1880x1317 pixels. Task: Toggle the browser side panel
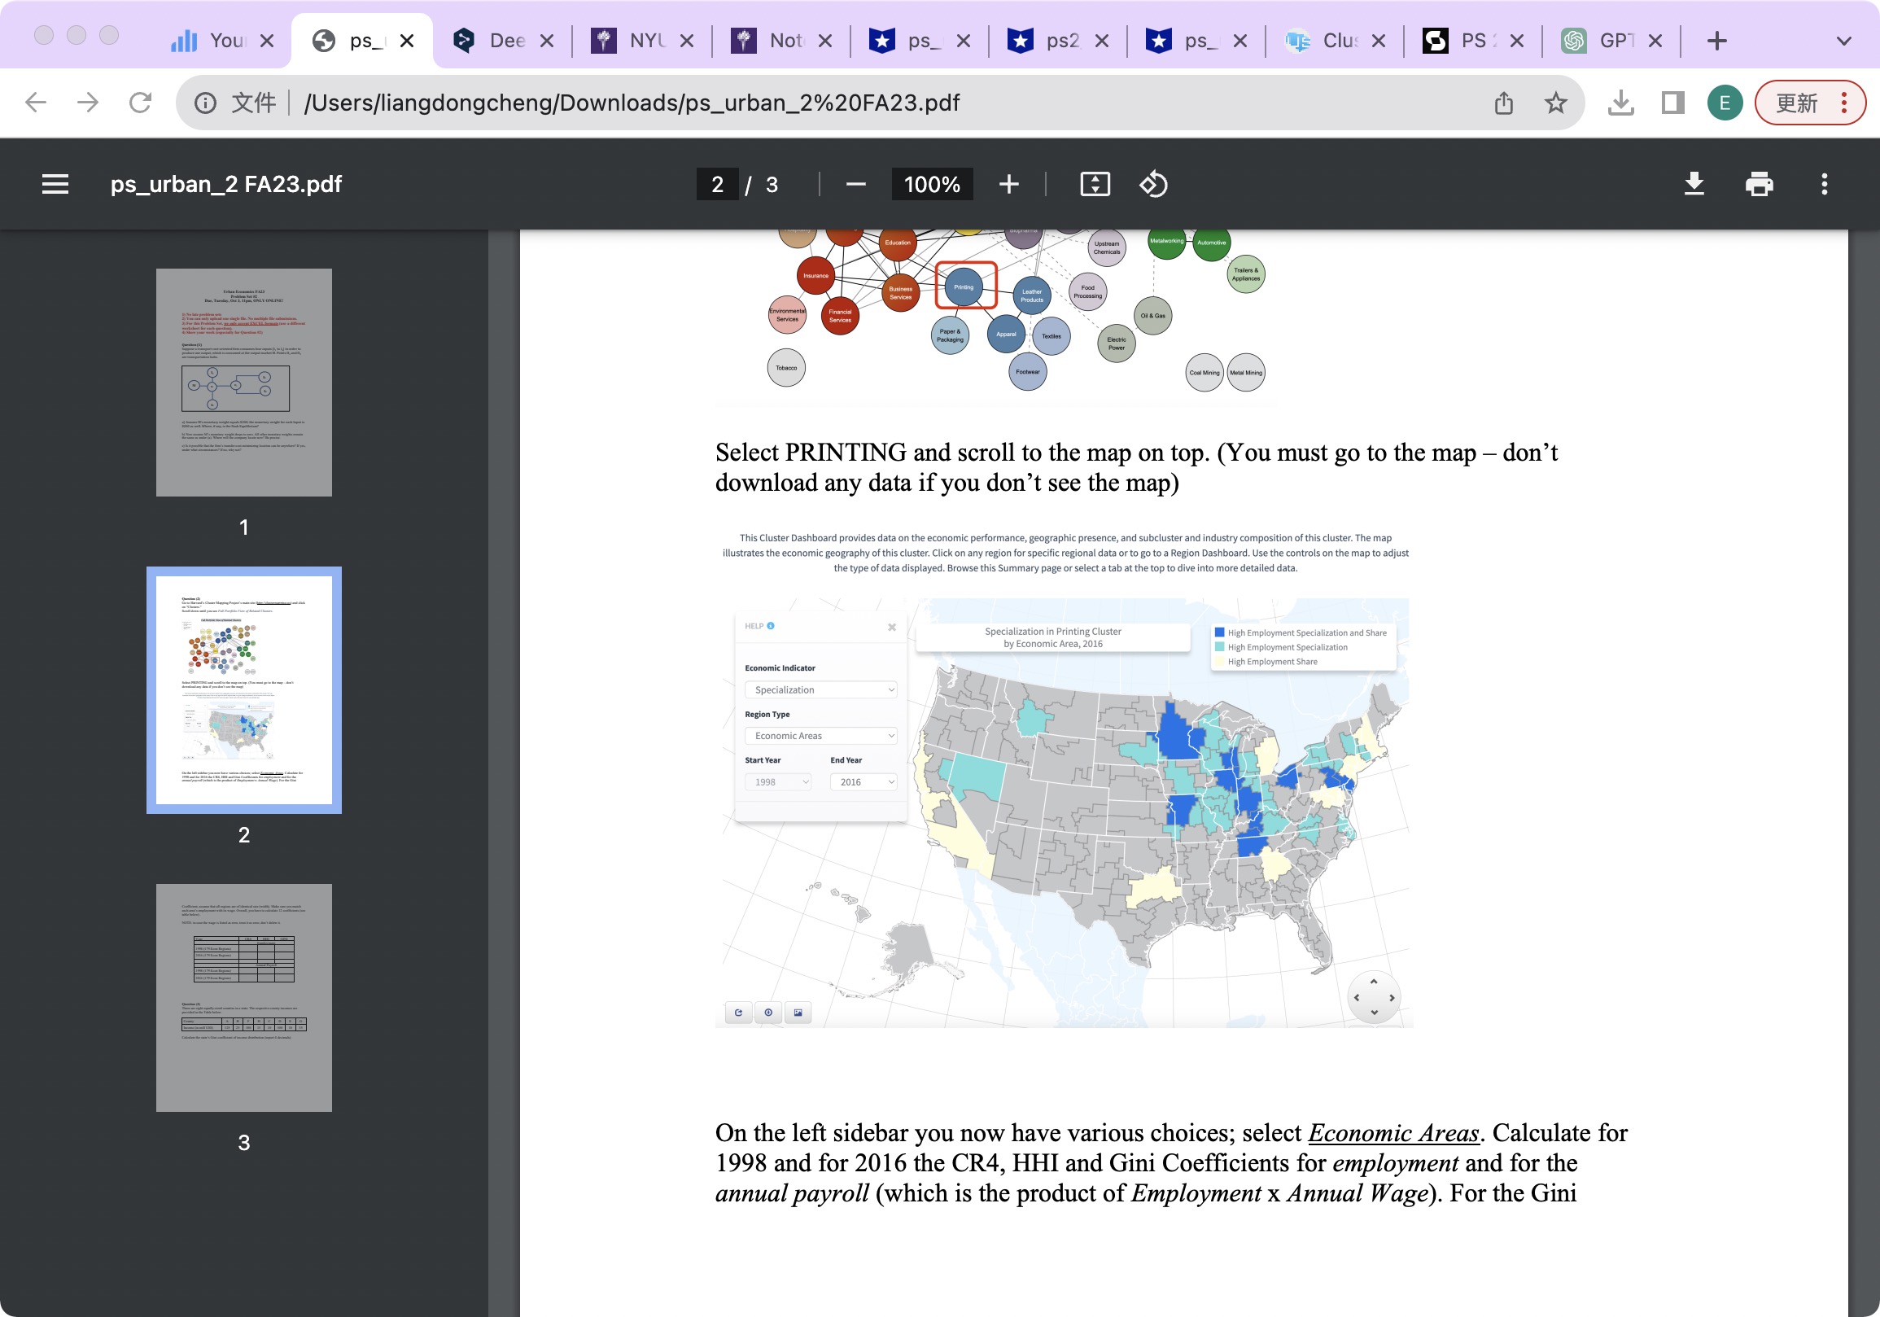(1672, 103)
